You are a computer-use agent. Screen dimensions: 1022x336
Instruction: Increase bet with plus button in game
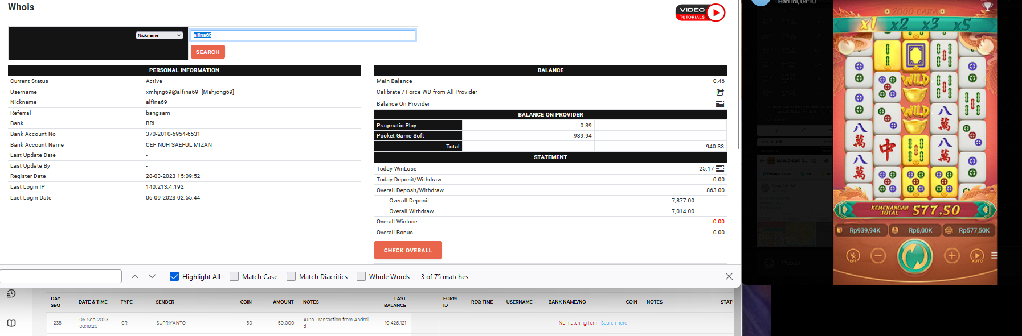point(952,256)
